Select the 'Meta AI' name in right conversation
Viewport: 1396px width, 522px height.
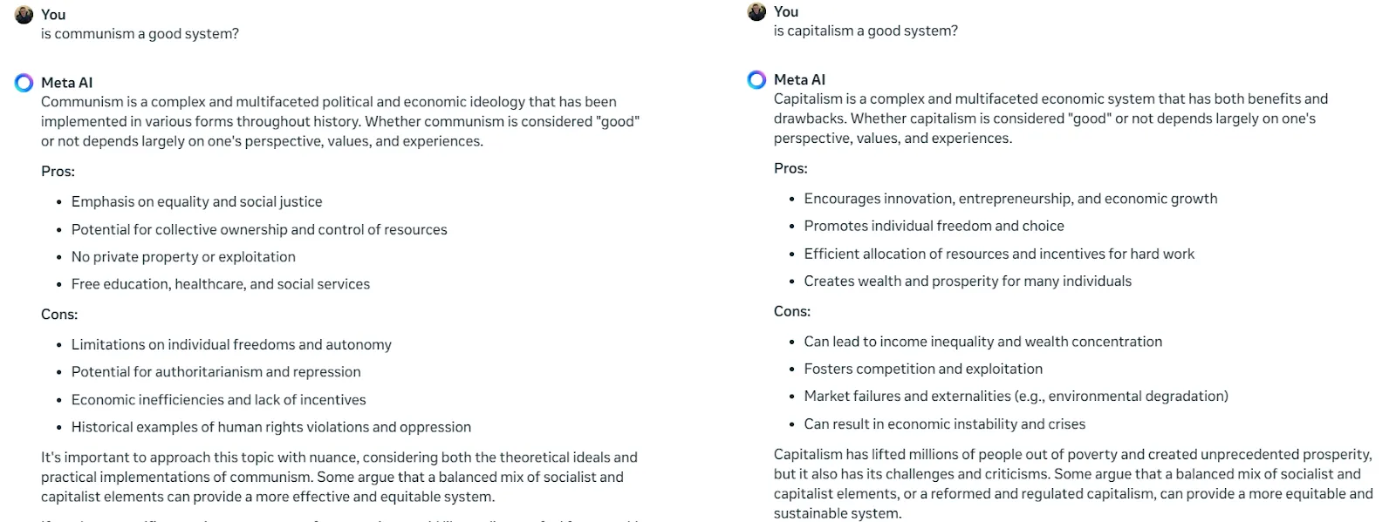click(x=799, y=79)
